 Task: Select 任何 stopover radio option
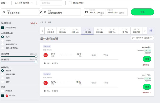[x=2, y=37]
